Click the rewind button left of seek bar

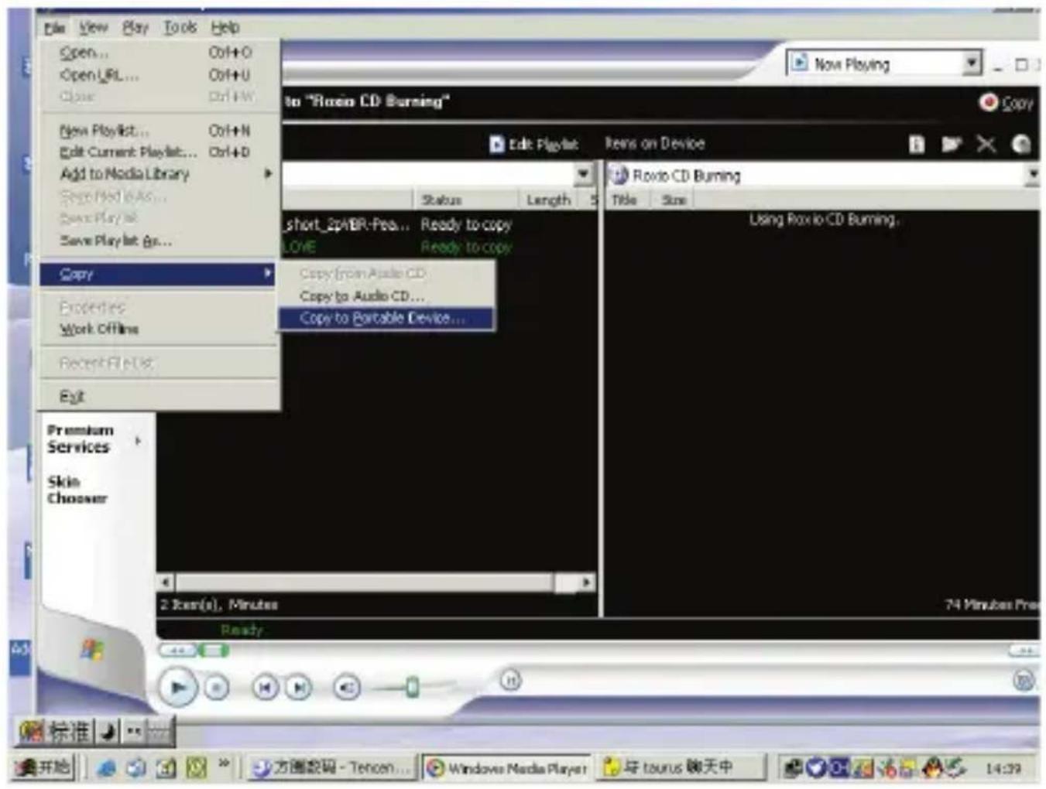[177, 651]
